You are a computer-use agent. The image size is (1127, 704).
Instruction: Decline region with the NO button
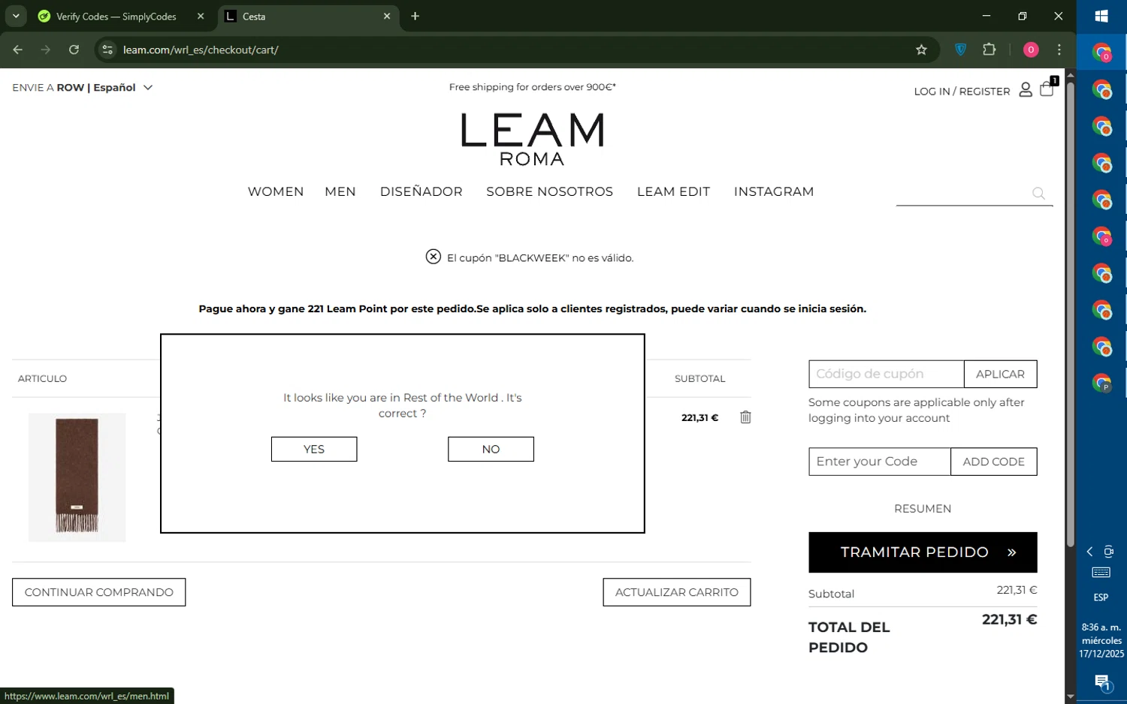(491, 449)
